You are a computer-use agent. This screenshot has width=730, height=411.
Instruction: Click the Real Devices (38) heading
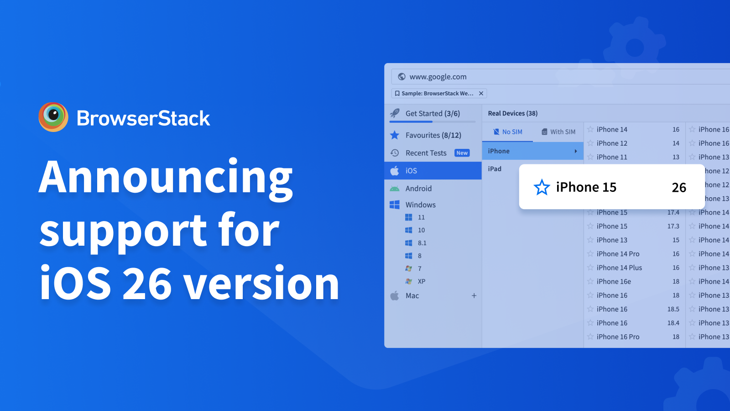[513, 113]
